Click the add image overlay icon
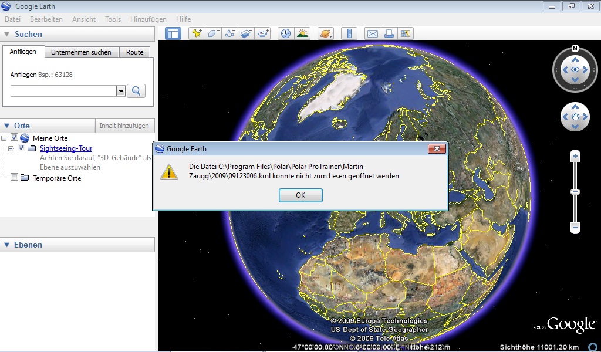The width and height of the screenshot is (601, 352). (x=246, y=33)
